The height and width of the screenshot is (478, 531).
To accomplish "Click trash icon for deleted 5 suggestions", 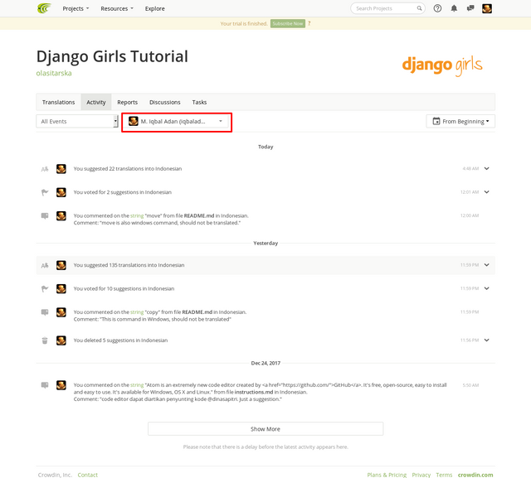I will click(x=45, y=340).
